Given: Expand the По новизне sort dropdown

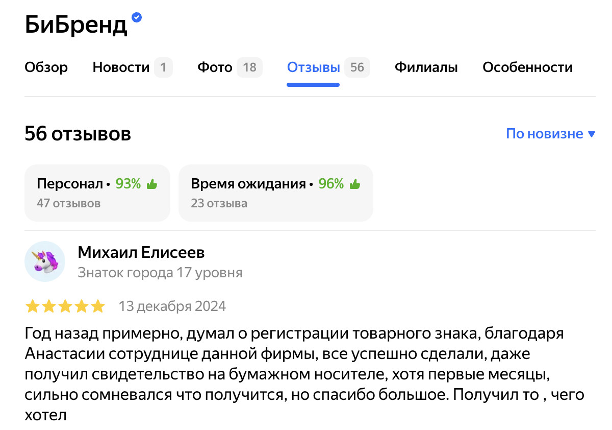Looking at the screenshot, I should [x=544, y=134].
